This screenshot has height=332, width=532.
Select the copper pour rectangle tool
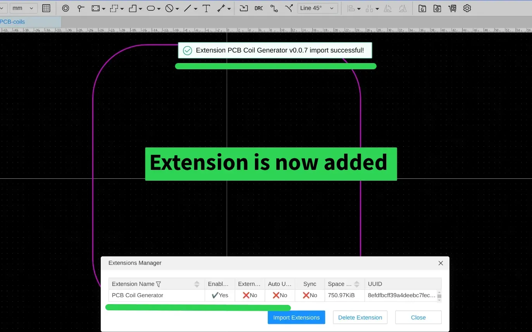pyautogui.click(x=96, y=8)
